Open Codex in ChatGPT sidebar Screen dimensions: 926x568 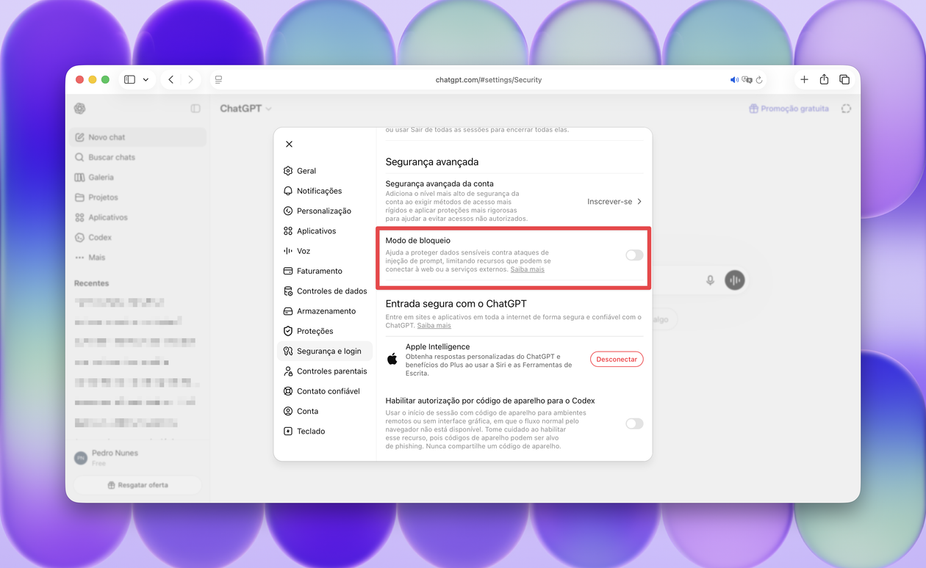(138, 238)
